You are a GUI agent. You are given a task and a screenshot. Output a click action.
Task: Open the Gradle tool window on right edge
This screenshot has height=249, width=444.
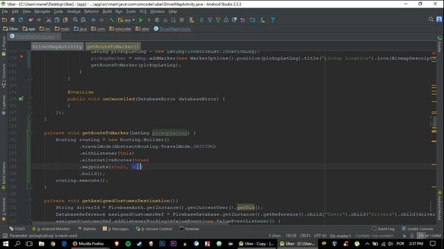point(440,44)
